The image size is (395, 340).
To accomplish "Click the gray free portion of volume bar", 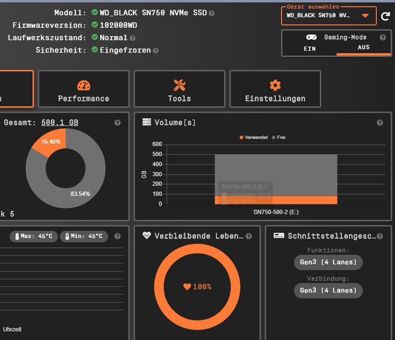I will [x=276, y=175].
